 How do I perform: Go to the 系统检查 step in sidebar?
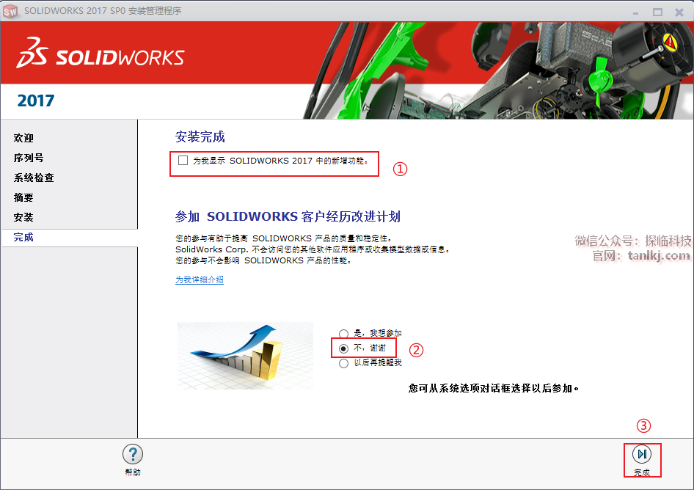tap(34, 178)
